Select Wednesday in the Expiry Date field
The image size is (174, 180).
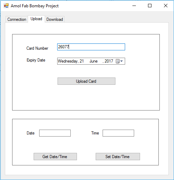(x=68, y=61)
